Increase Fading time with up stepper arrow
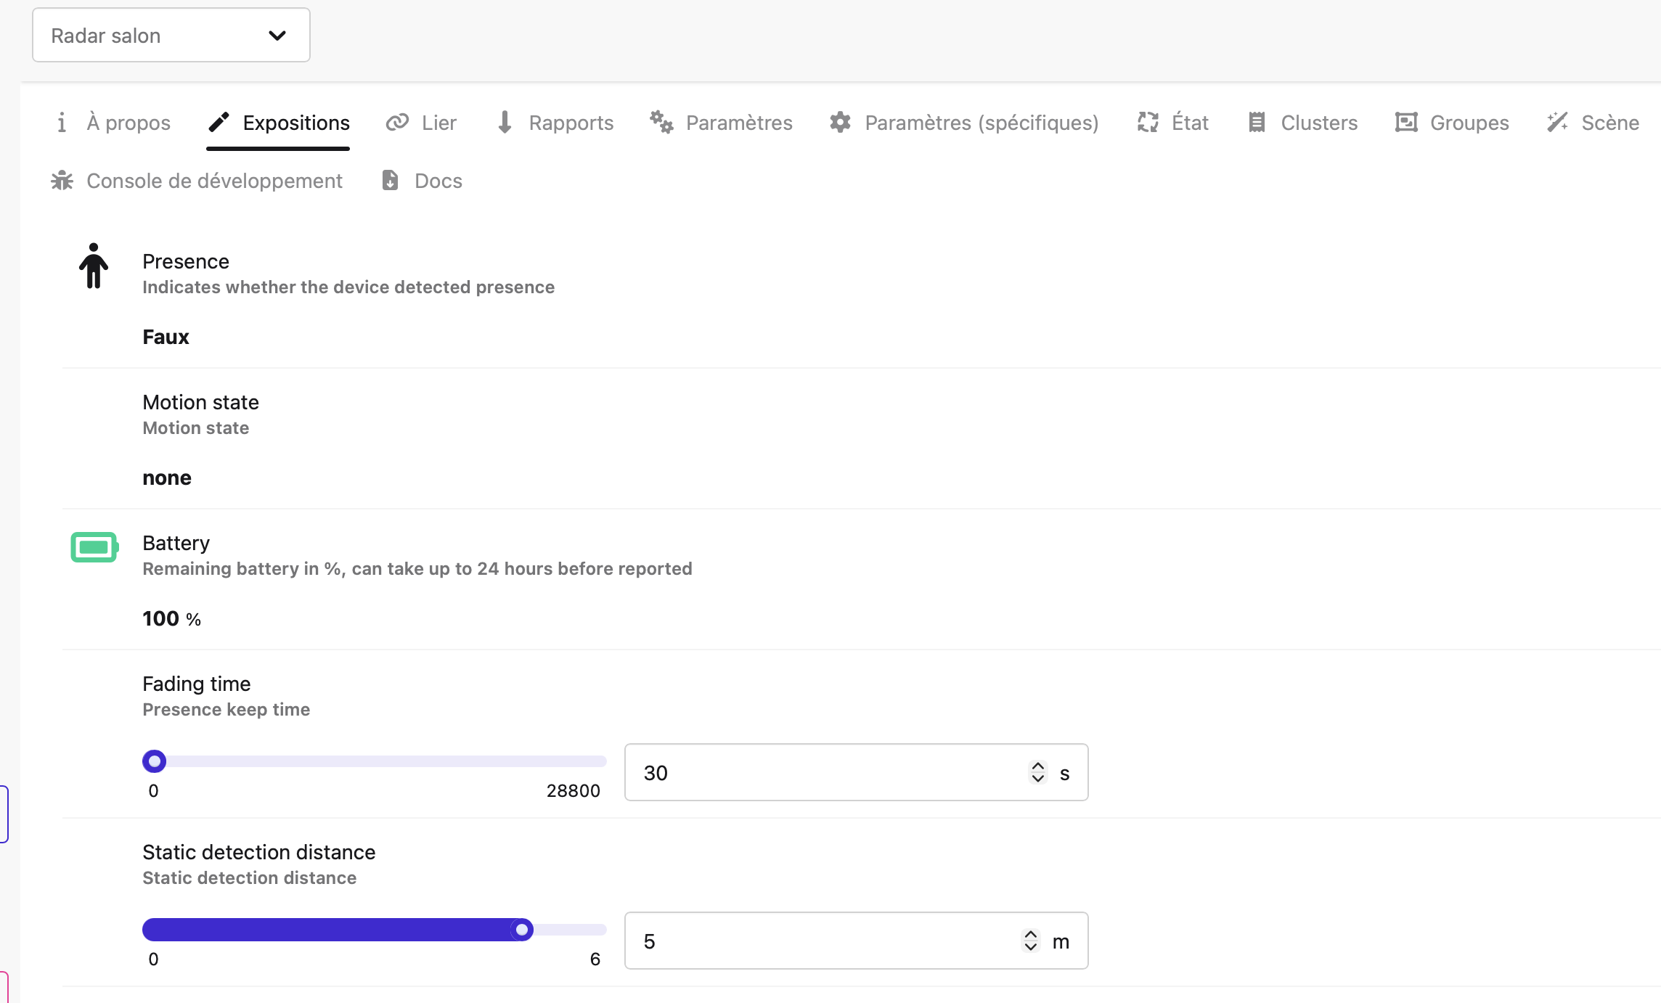 (x=1038, y=766)
